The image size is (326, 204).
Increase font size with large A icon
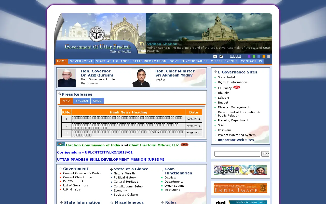point(221,56)
